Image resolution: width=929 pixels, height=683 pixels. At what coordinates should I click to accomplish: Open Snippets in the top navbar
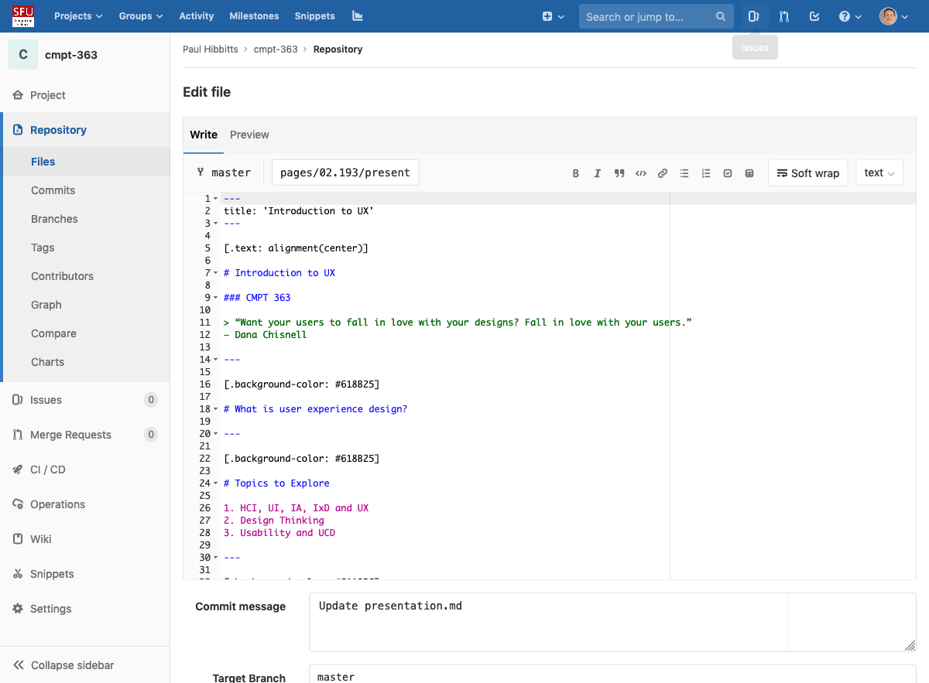tap(315, 16)
